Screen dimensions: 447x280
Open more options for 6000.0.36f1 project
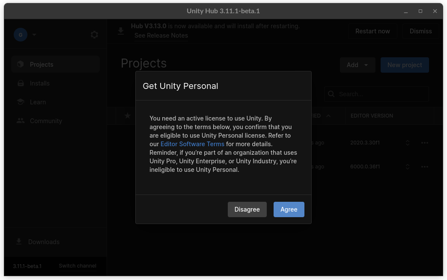point(424,167)
